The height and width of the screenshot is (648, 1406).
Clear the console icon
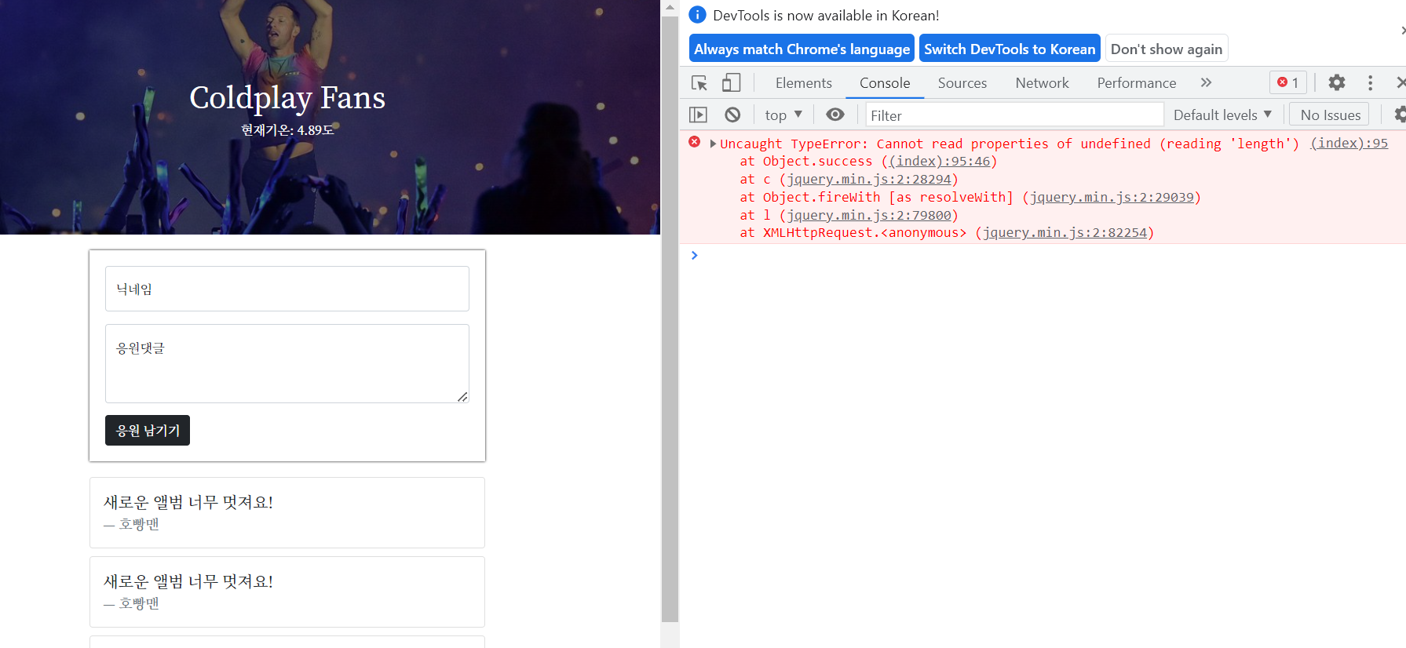coord(732,115)
